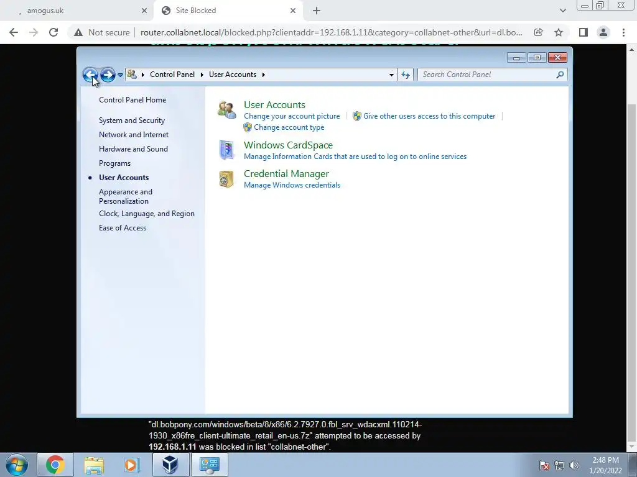
Task: Expand the arrow before Control Panel breadcrumb
Action: [x=142, y=75]
